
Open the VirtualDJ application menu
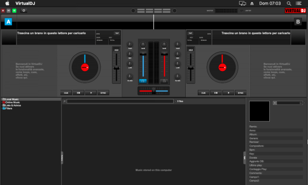tap(25, 4)
